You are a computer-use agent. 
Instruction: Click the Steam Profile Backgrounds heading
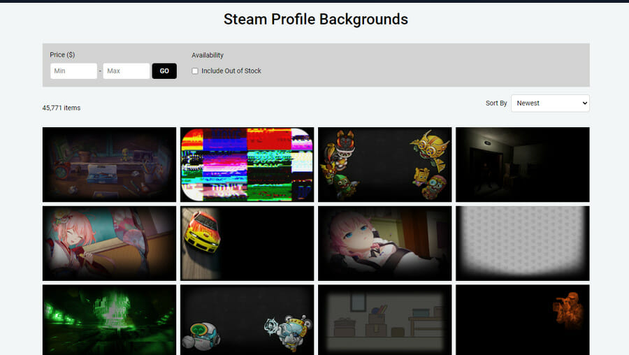[x=316, y=20]
